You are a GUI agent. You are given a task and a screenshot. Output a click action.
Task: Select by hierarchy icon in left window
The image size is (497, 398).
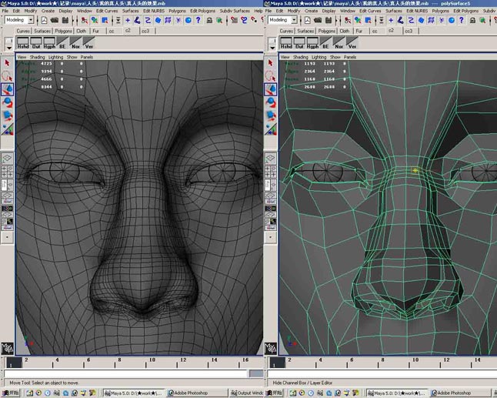[85, 20]
